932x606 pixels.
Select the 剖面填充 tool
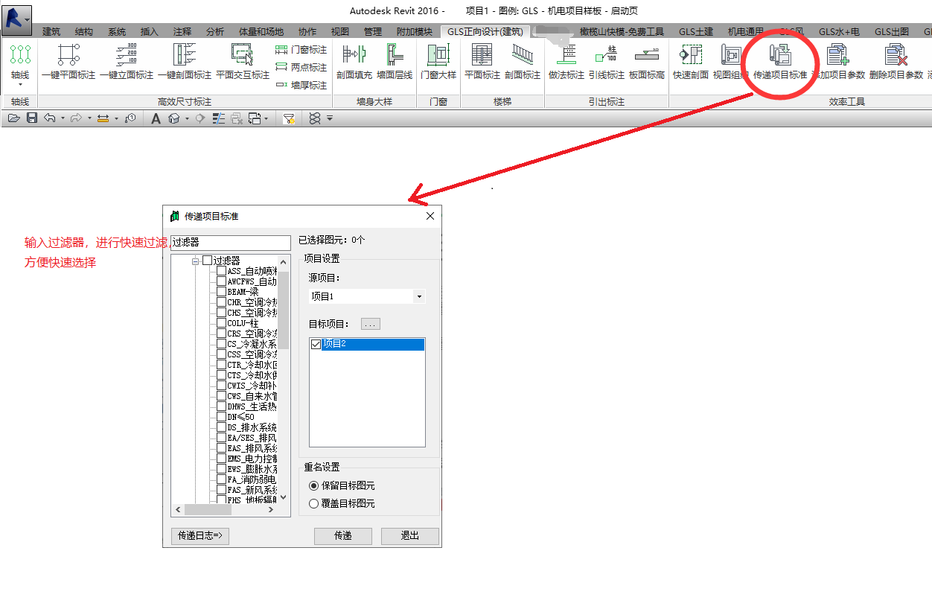pyautogui.click(x=354, y=62)
